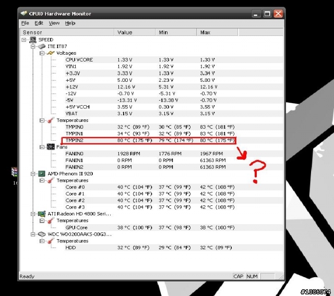This screenshot has width=334, height=296.
Task: Click the SPEED computer icon
Action: point(33,40)
